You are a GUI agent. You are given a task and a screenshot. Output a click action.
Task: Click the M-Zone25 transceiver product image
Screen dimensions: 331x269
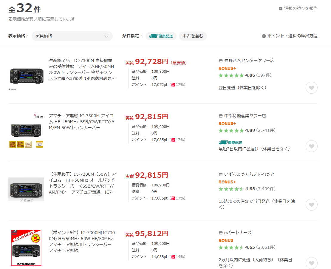pyautogui.click(x=26, y=189)
